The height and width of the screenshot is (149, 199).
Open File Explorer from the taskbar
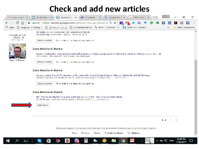pos(114,141)
